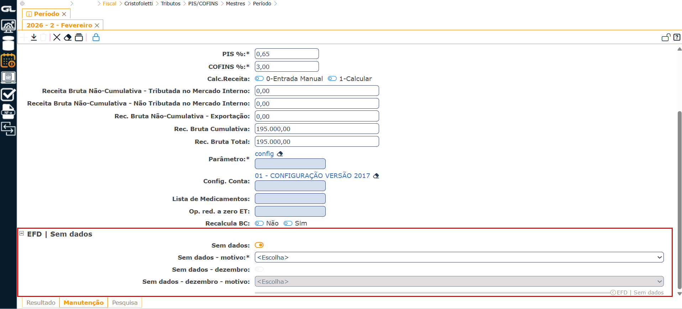Click the Rec. Bruta Cumulativa input field
Screen dimensions: 682x309
pyautogui.click(x=316, y=129)
